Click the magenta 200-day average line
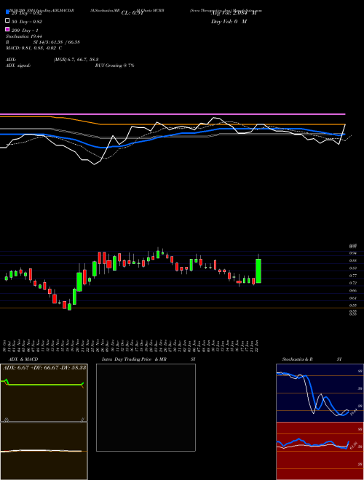 pyautogui.click(x=173, y=114)
